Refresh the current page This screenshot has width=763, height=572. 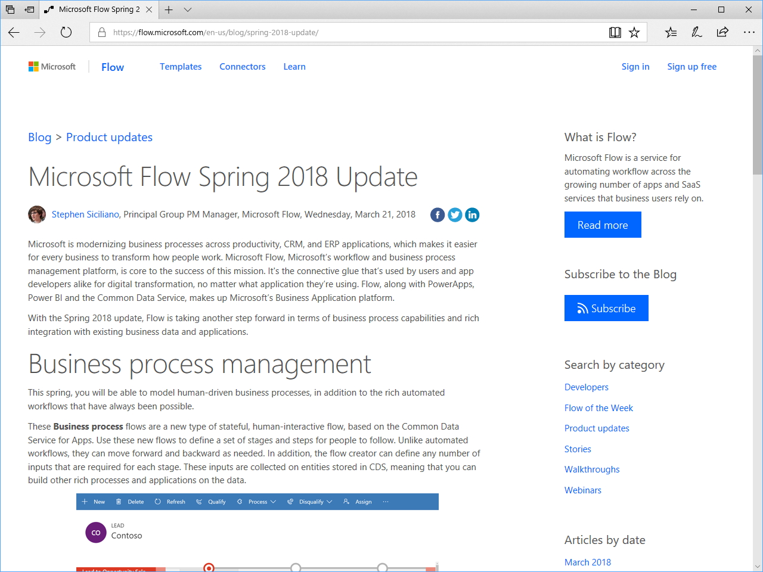click(x=66, y=33)
